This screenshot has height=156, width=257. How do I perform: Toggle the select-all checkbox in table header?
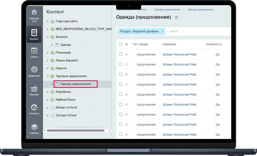click(x=121, y=44)
